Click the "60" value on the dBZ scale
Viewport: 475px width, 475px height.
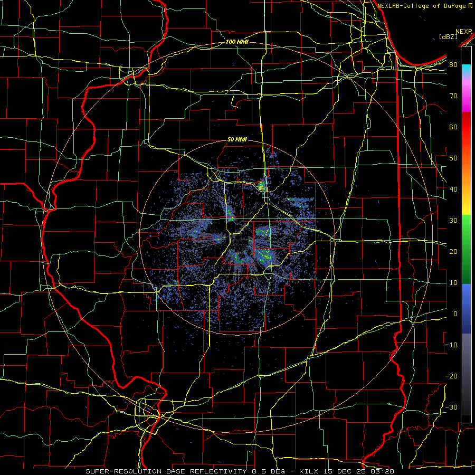pyautogui.click(x=453, y=127)
